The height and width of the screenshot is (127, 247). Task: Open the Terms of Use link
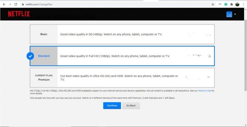click(x=205, y=91)
